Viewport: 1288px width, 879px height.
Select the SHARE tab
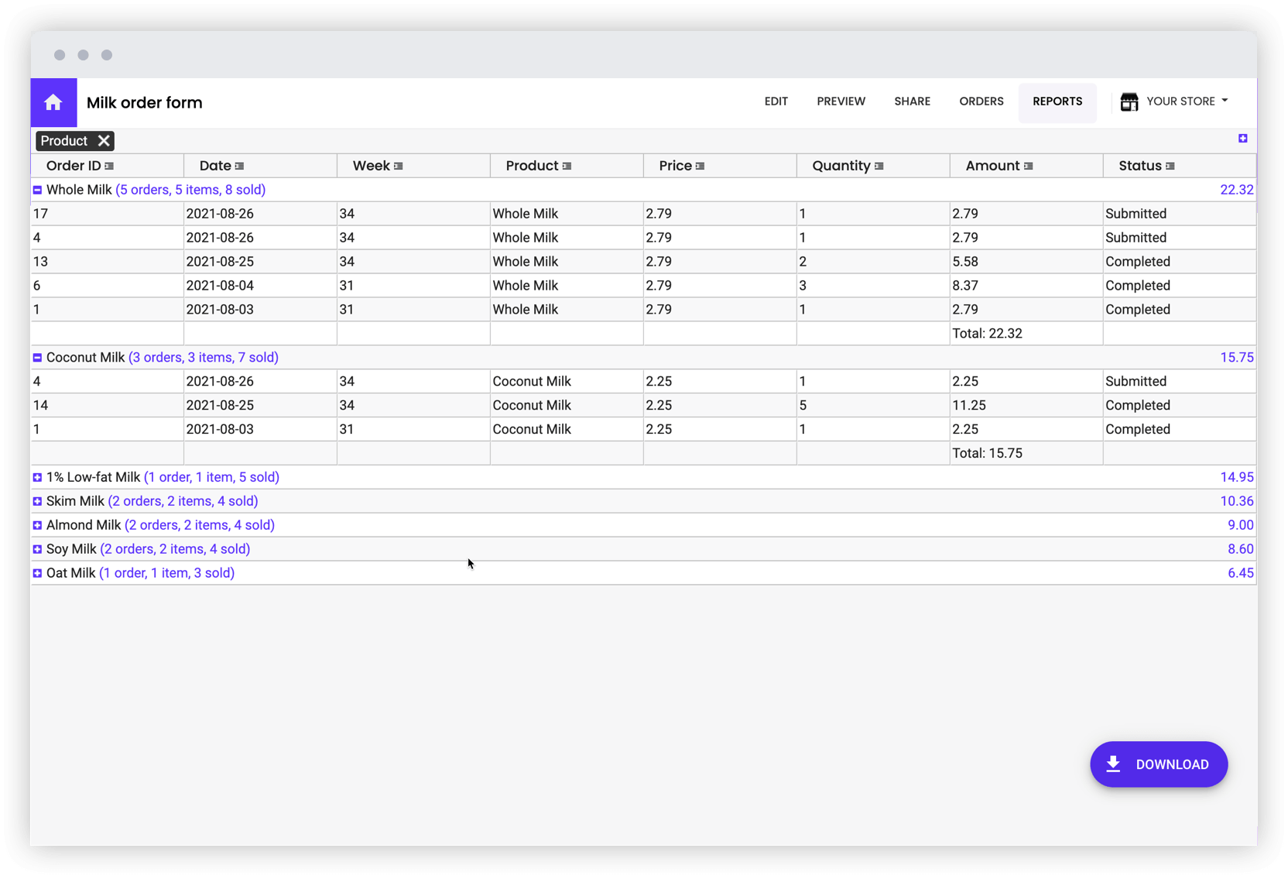click(912, 101)
